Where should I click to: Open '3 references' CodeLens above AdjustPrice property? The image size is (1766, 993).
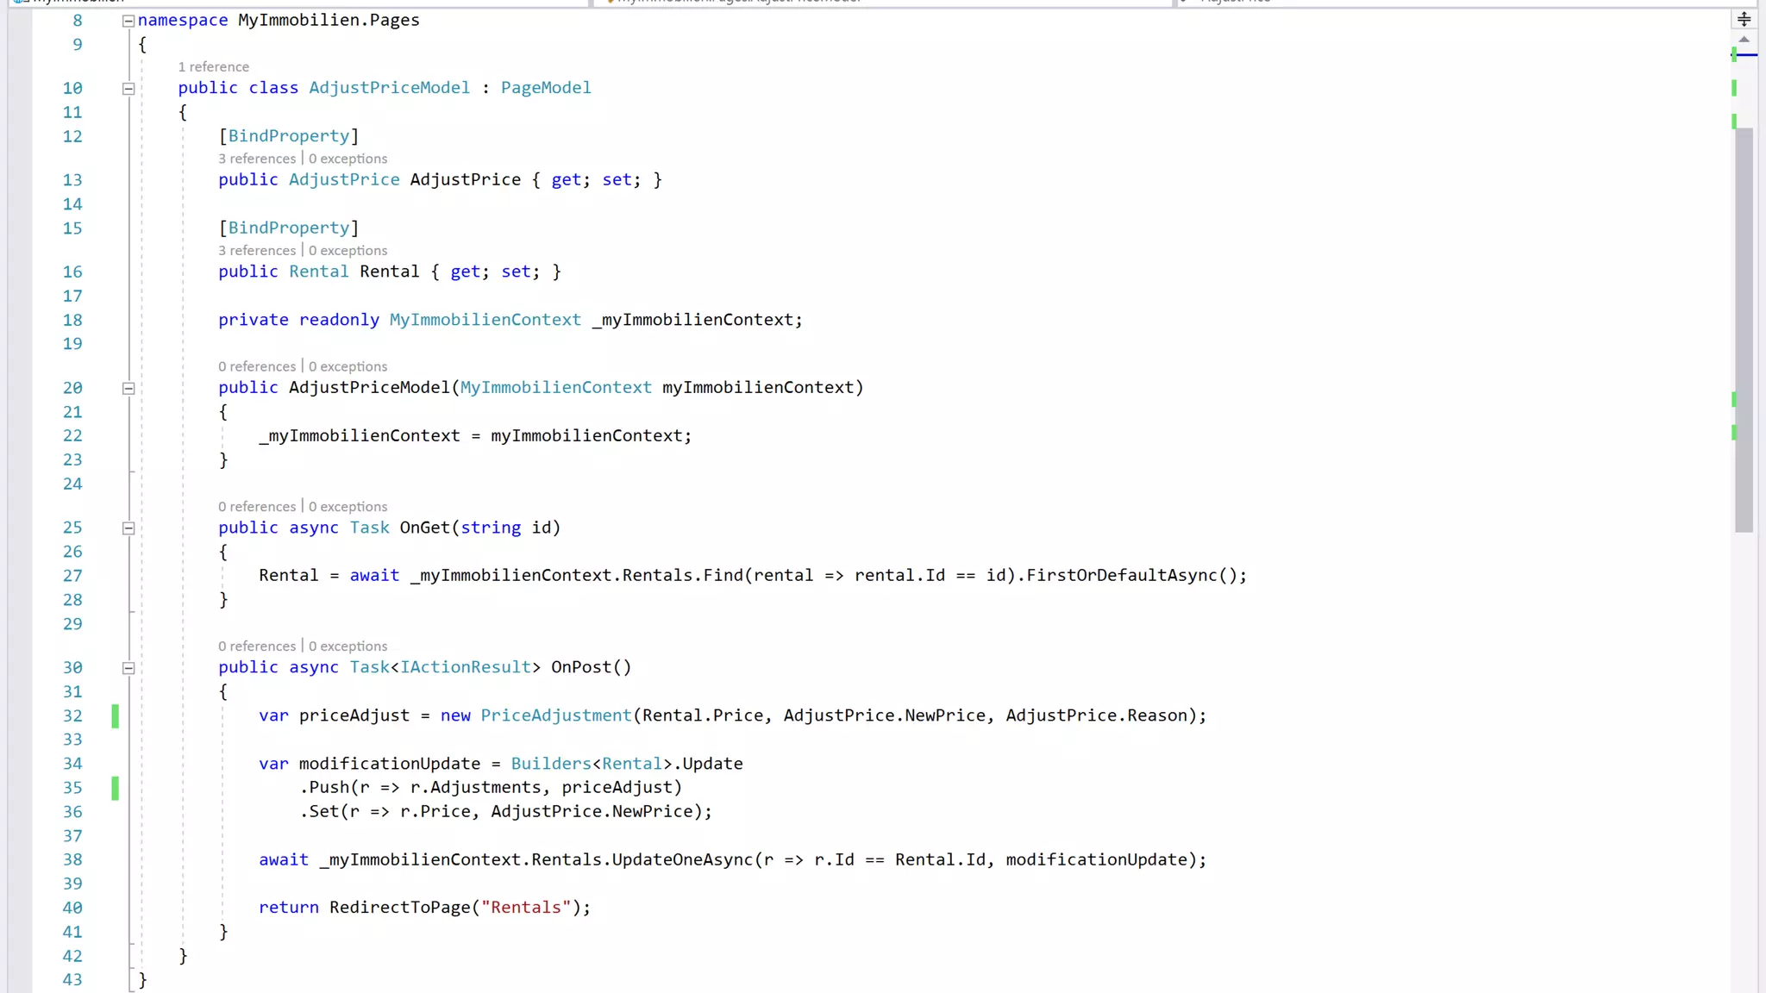point(256,159)
